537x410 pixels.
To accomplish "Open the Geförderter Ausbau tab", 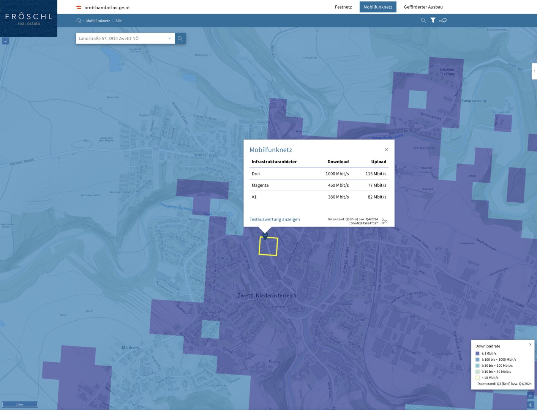I will (423, 7).
